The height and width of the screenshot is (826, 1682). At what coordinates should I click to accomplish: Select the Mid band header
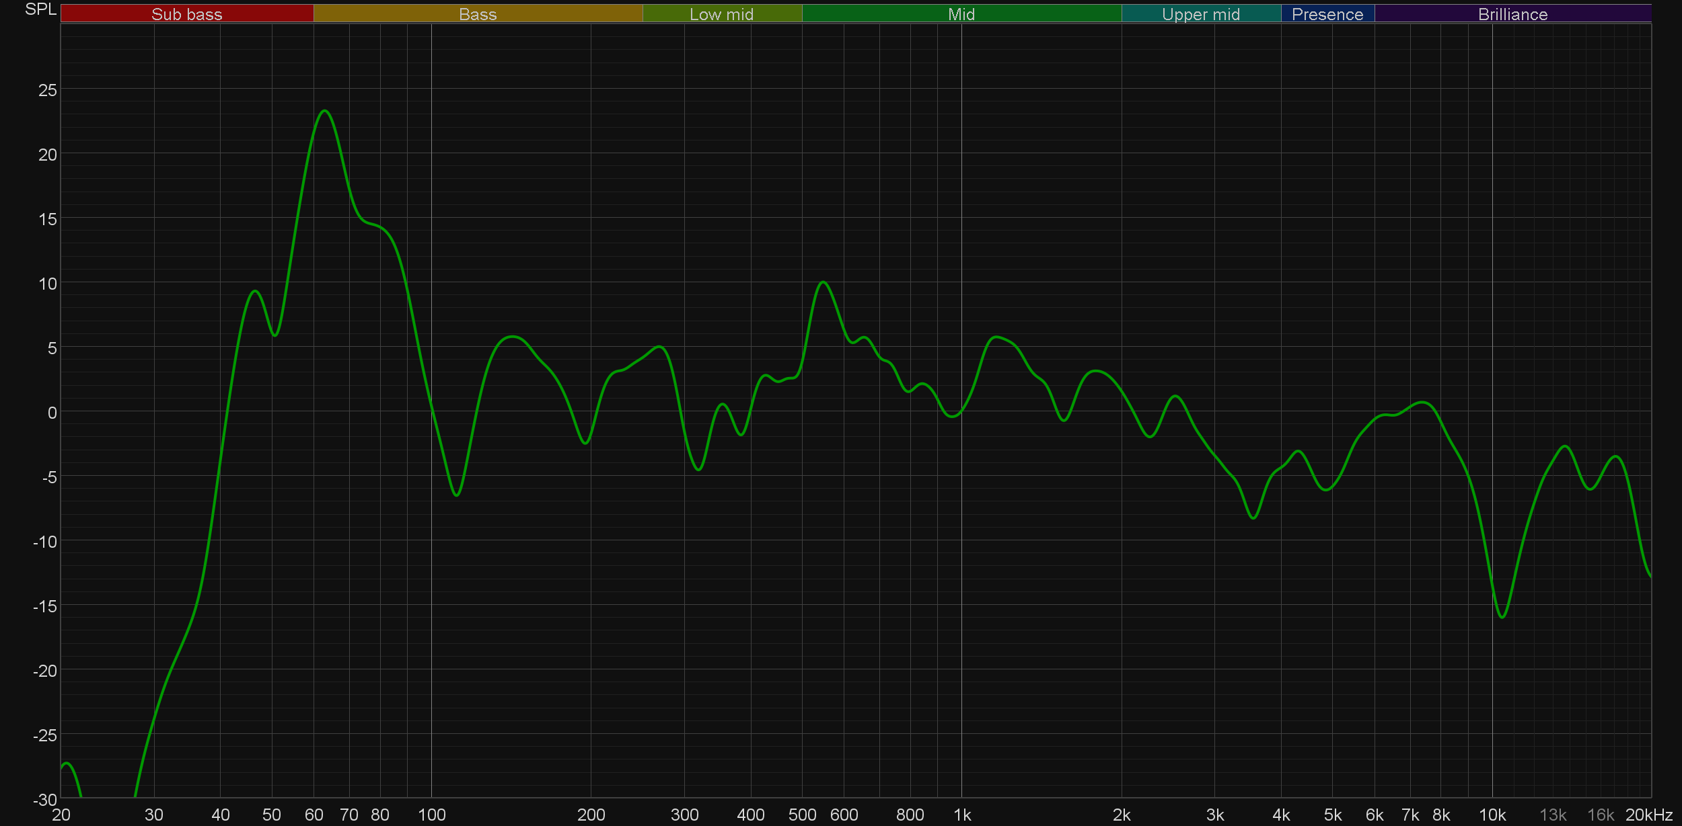pos(961,14)
